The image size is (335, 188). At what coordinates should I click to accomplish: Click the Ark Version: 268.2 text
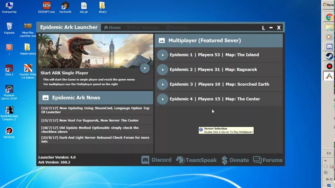54,162
